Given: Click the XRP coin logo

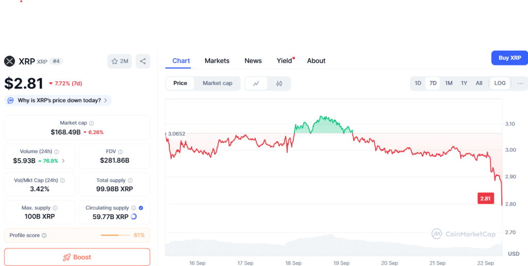Looking at the screenshot, I should coord(10,61).
